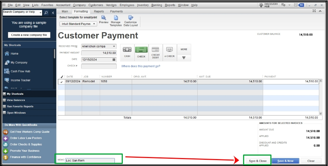Select CREDIT DEBIT payment method icon
This screenshot has height=166, width=328.
tap(155, 50)
